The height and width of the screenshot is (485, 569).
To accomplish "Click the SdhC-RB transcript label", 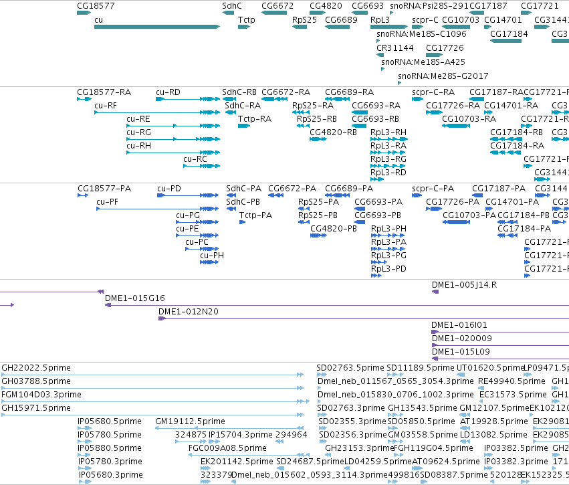I will (239, 92).
